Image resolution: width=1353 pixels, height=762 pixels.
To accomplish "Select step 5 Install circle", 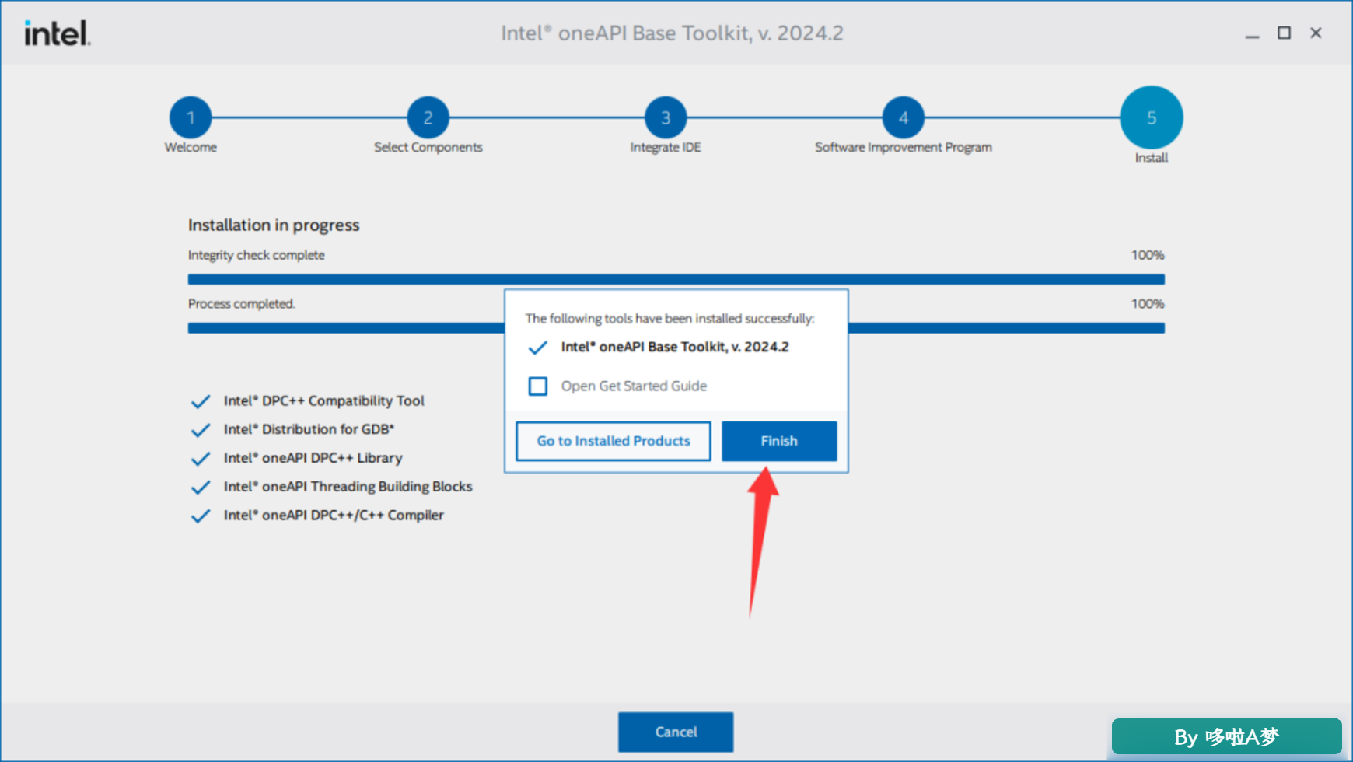I will tap(1152, 117).
